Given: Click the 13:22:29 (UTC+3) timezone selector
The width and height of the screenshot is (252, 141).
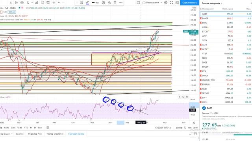Looking at the screenshot, I should [163, 128].
